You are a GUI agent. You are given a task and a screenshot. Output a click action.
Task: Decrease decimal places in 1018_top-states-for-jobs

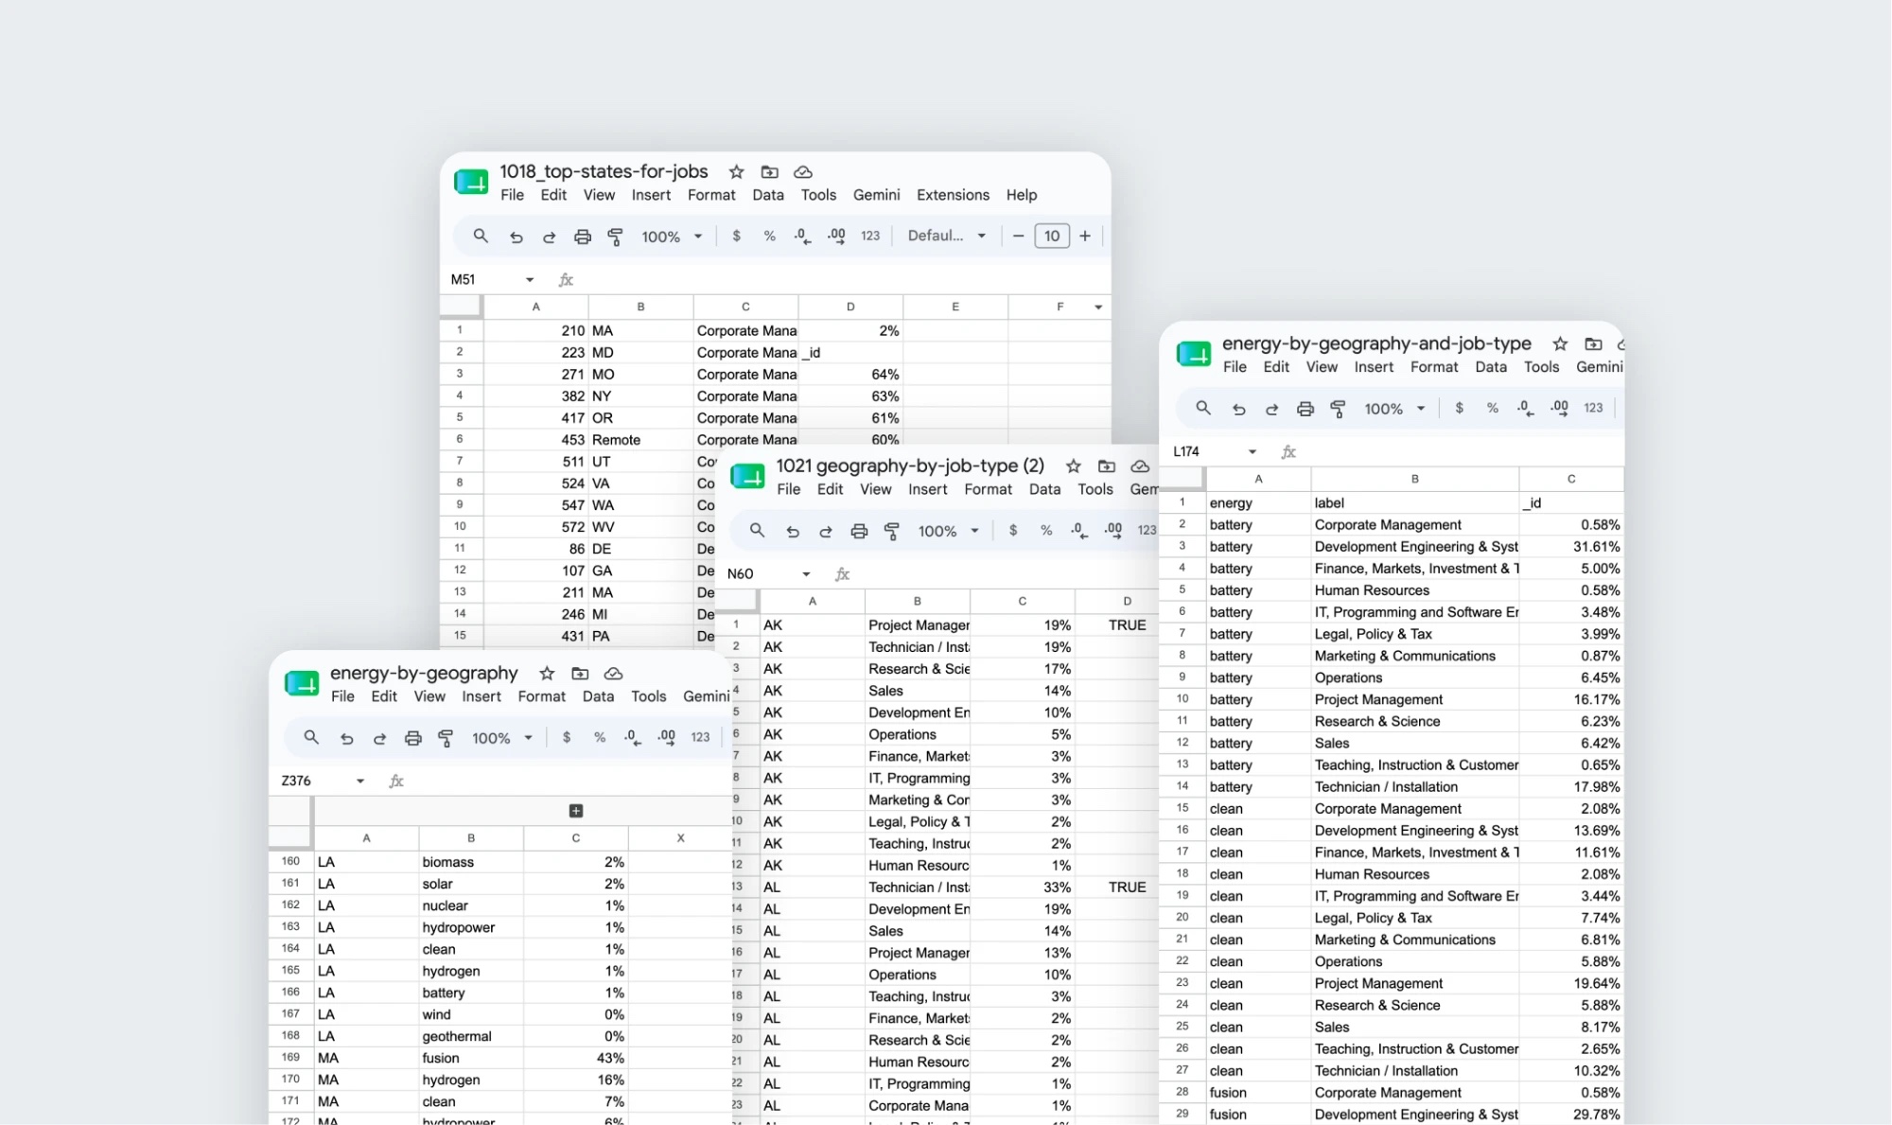(x=802, y=236)
